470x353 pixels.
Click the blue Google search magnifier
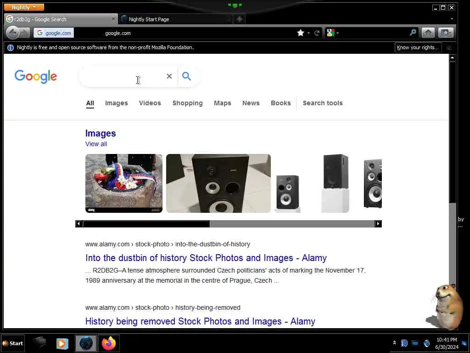pyautogui.click(x=186, y=76)
